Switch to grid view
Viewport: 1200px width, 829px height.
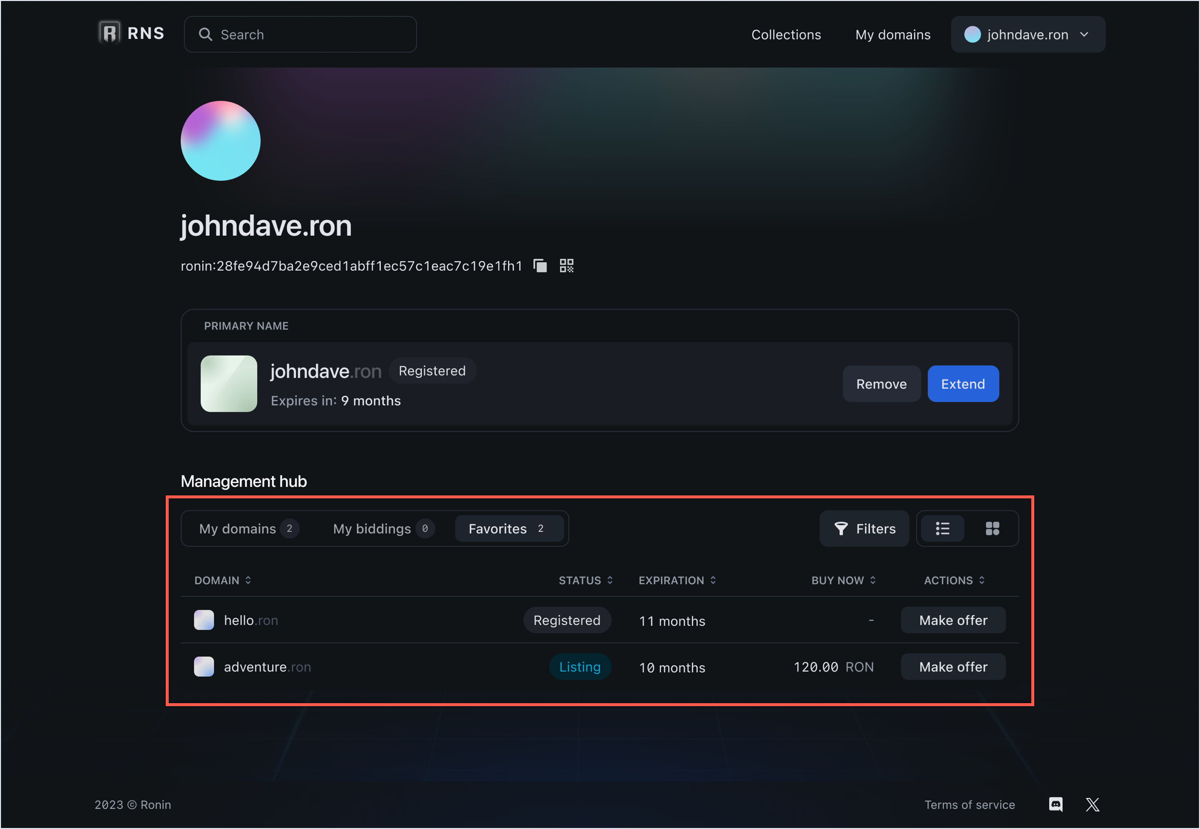(x=992, y=529)
